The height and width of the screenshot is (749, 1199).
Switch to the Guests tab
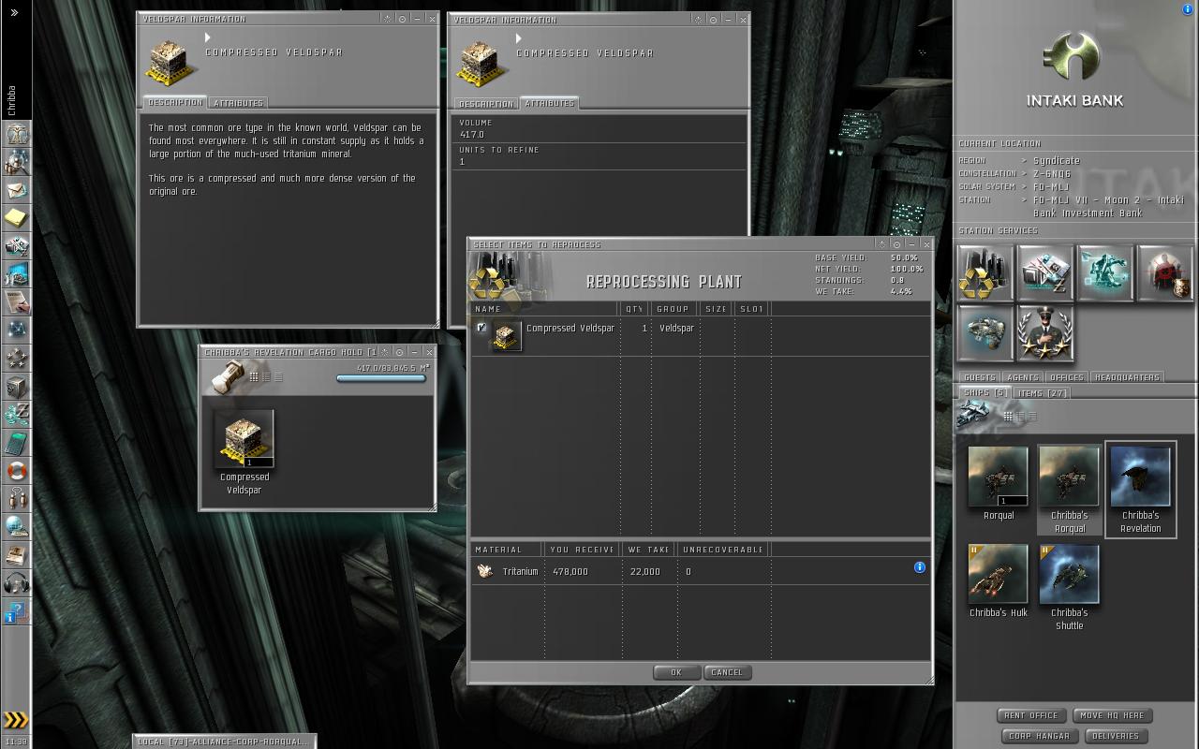point(979,377)
